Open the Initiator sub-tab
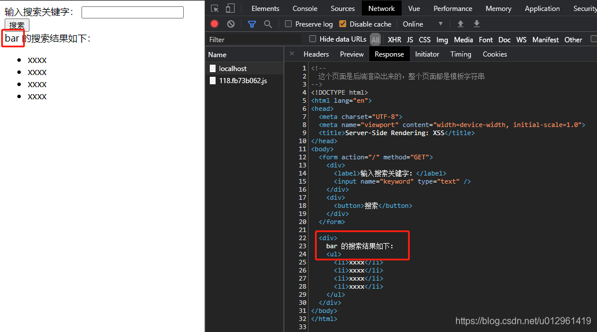Screen dimensions: 597x332 pos(427,54)
